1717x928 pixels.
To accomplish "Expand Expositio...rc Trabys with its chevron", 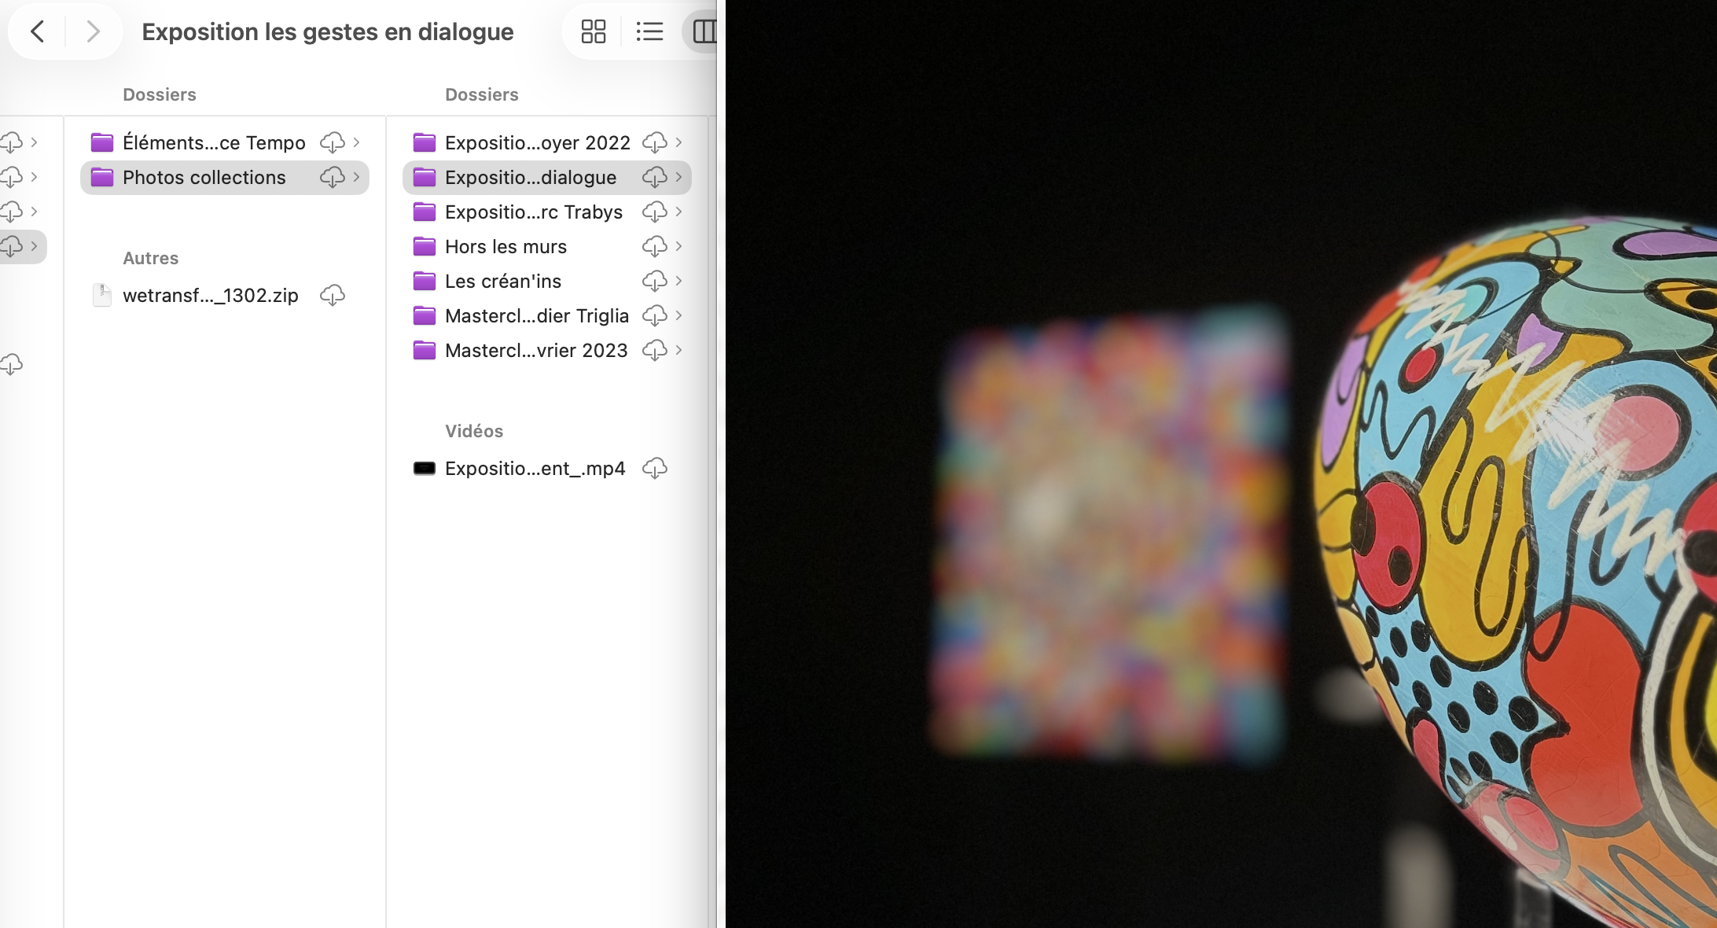I will pyautogui.click(x=679, y=212).
